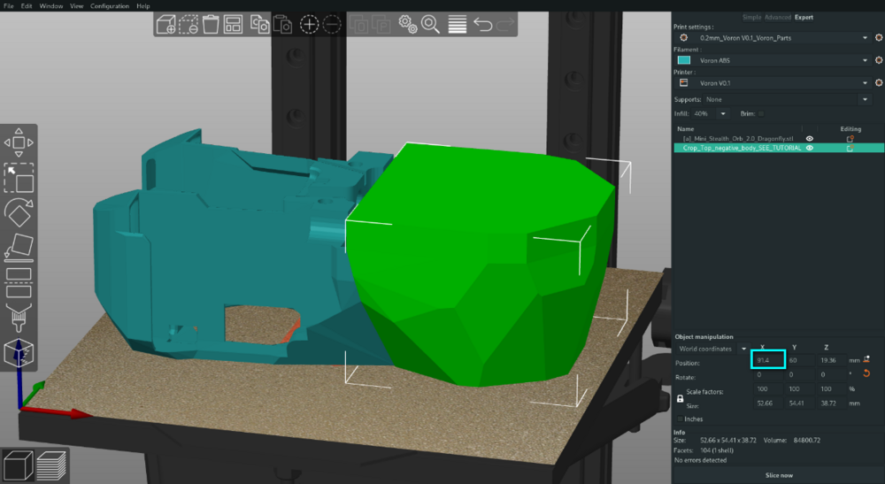Click the Undo arrow in top toolbar
The height and width of the screenshot is (484, 885).
coord(483,25)
